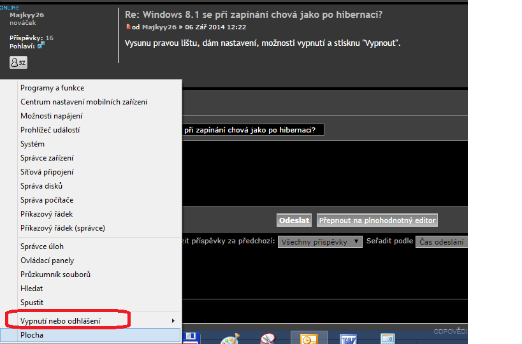Open Majkyy26 profile link in sidebar
This screenshot has height=344, width=522.
[27, 15]
